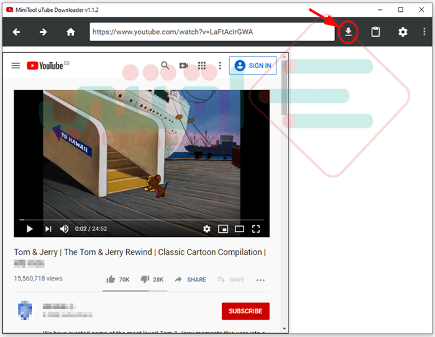Skip to next video
This screenshot has height=337, width=435.
[48, 229]
